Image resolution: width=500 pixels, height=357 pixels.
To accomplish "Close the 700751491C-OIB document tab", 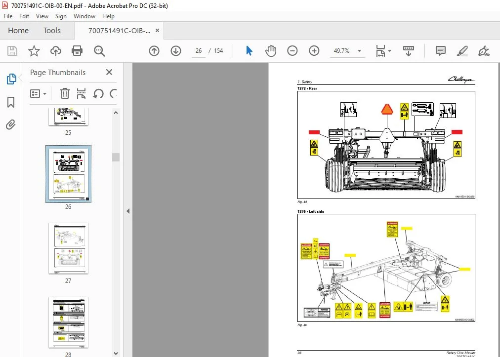I will (157, 31).
